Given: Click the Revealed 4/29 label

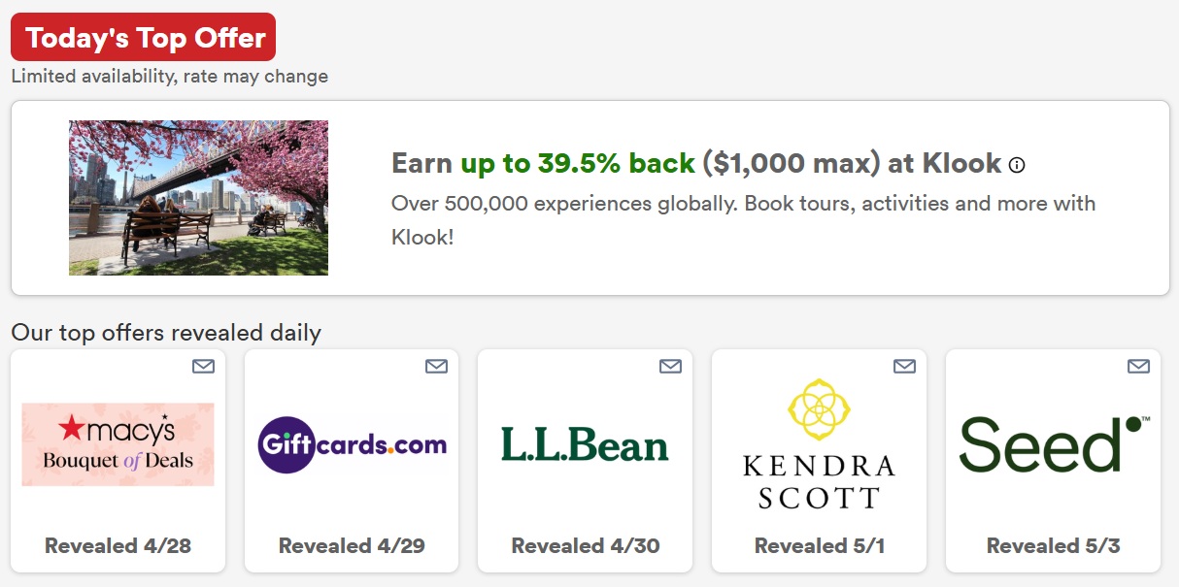Looking at the screenshot, I should [352, 546].
